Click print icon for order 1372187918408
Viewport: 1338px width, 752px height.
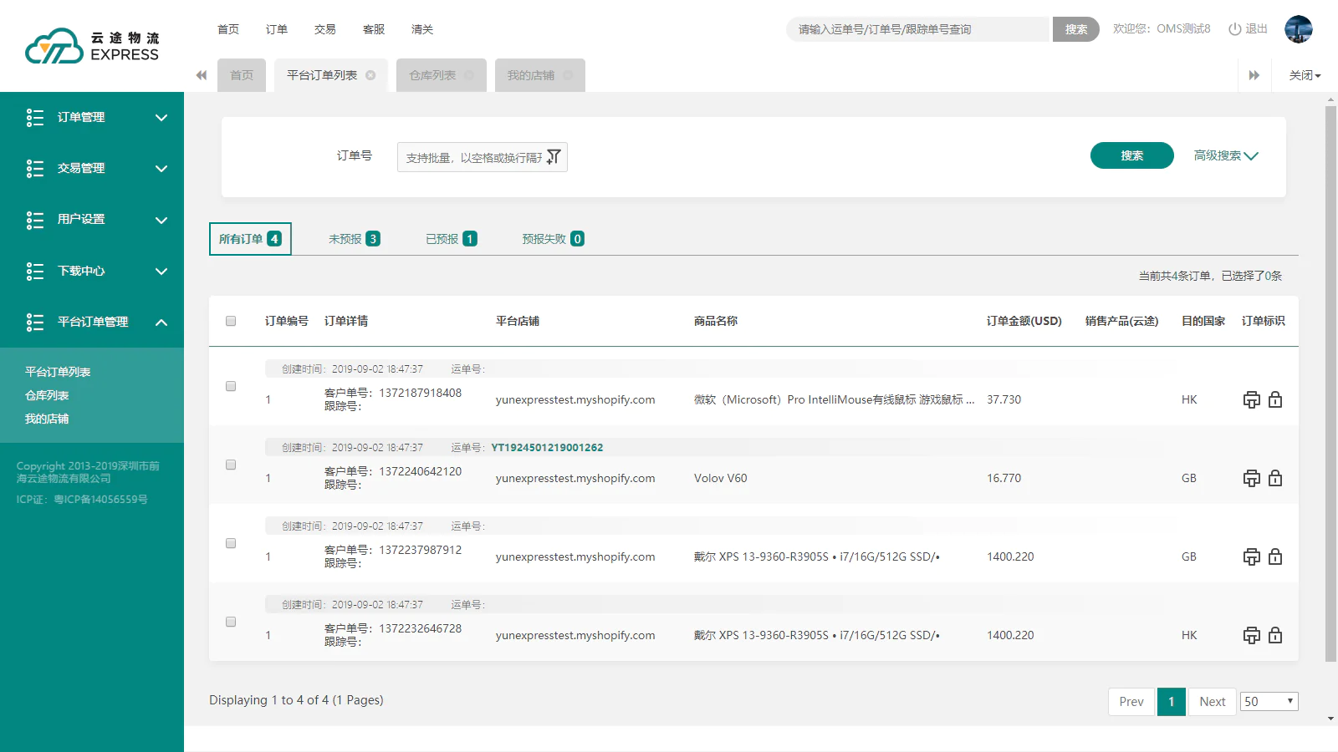[x=1251, y=399]
